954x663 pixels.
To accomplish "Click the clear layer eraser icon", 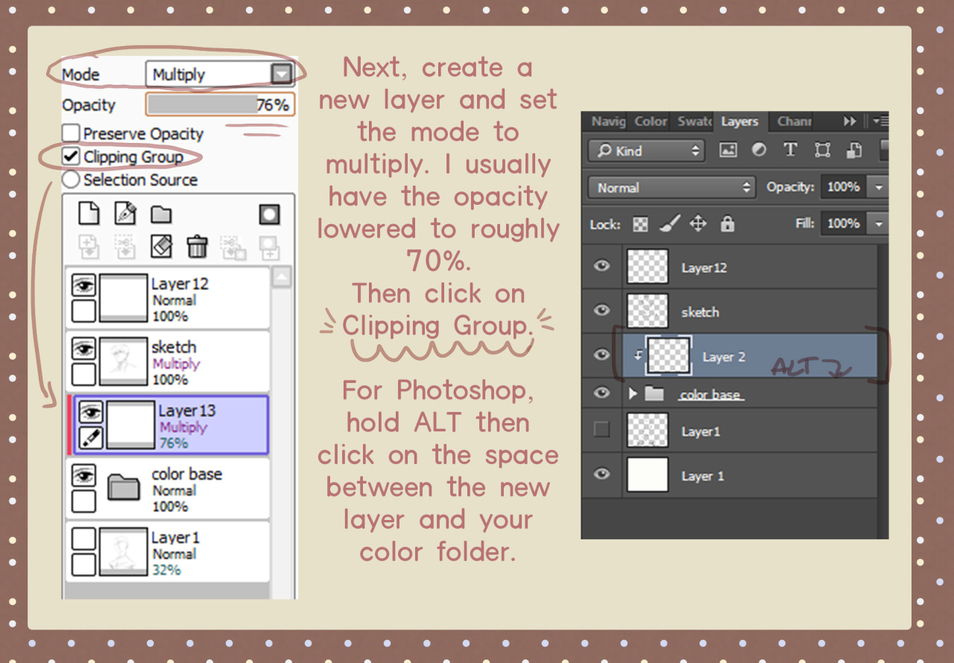I will click(161, 246).
